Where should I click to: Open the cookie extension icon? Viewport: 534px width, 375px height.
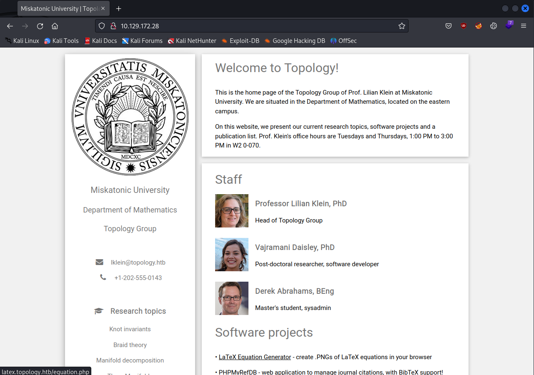coord(494,26)
